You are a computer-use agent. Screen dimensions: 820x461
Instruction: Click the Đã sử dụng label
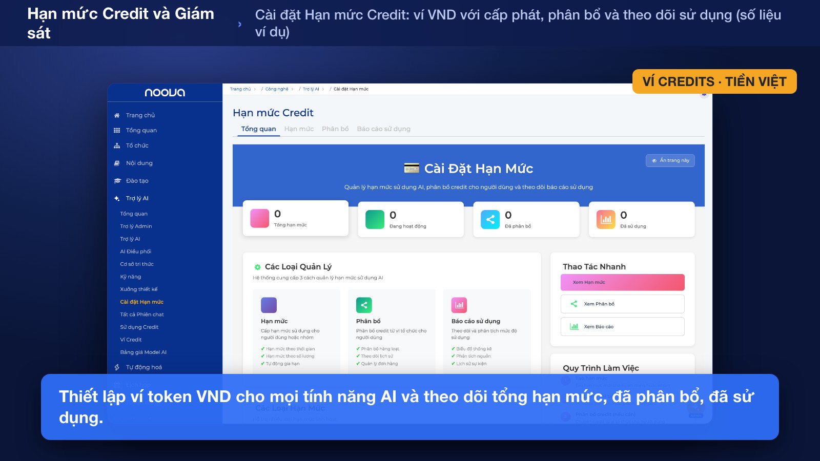click(x=633, y=226)
